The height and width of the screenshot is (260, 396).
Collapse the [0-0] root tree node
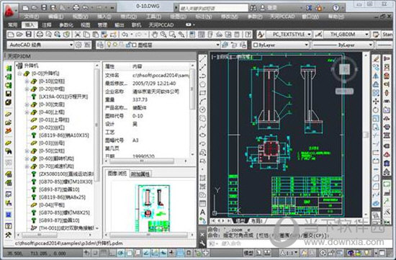tap(19, 73)
